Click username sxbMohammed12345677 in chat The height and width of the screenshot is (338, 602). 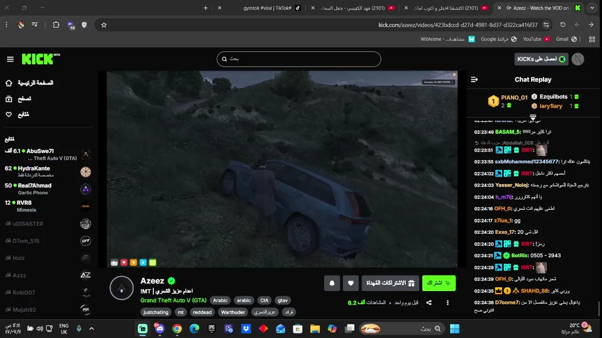pyautogui.click(x=526, y=161)
